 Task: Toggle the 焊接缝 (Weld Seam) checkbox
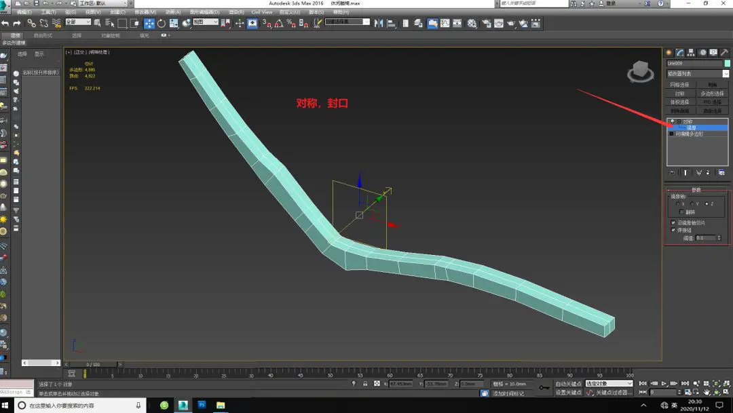click(673, 230)
